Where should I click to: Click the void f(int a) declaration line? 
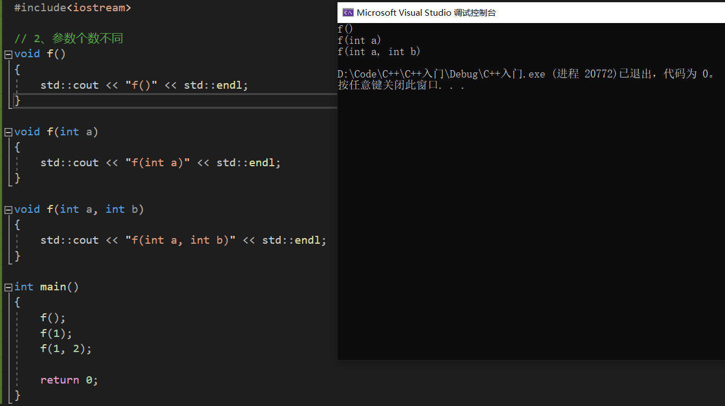click(56, 132)
